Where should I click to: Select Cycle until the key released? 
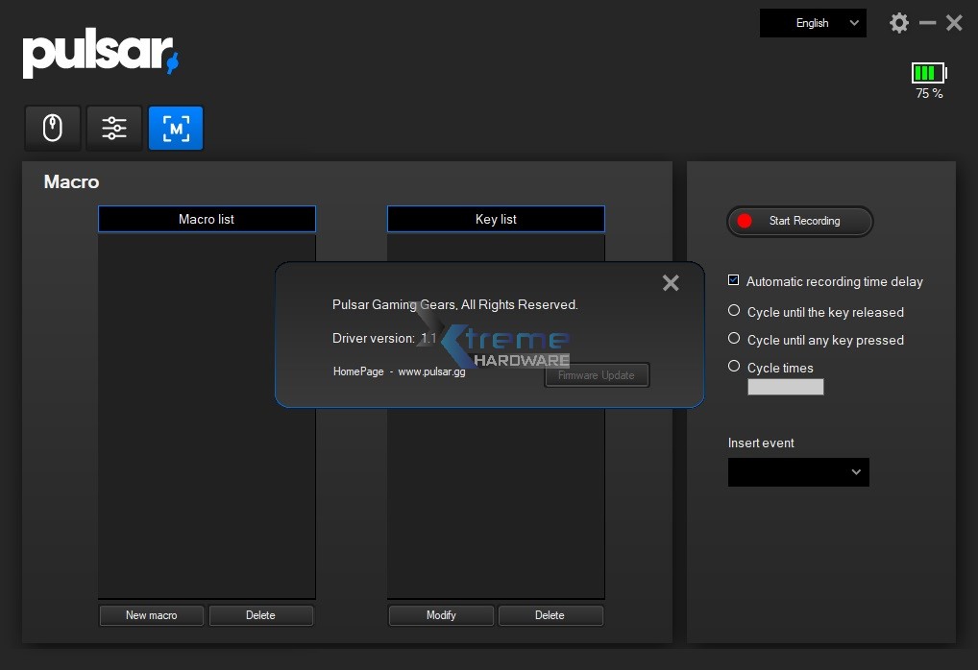(x=734, y=311)
